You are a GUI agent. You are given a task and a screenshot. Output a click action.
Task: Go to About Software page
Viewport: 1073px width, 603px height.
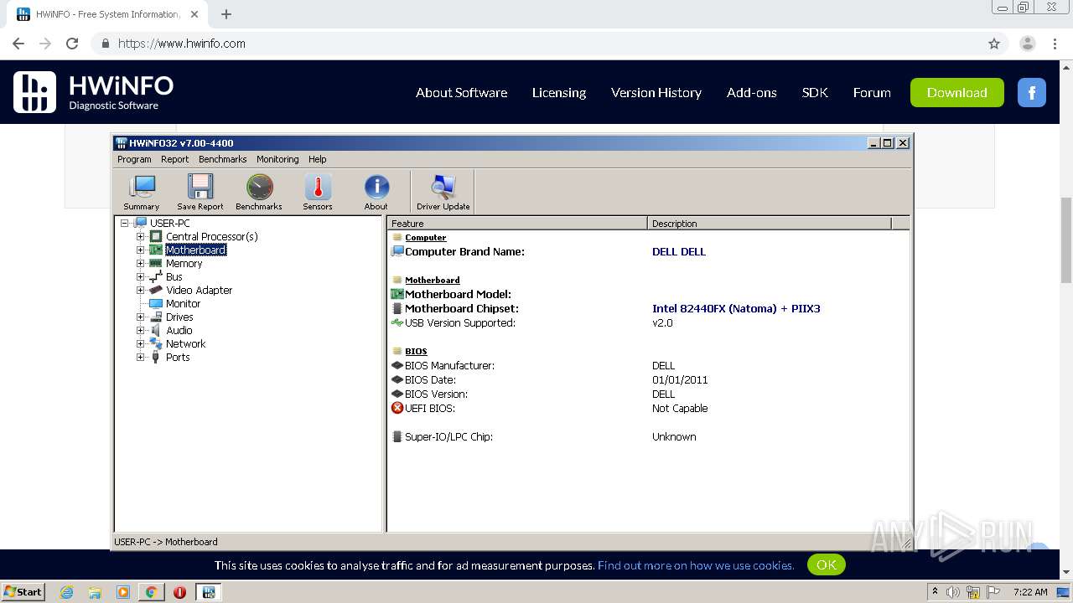(x=462, y=93)
